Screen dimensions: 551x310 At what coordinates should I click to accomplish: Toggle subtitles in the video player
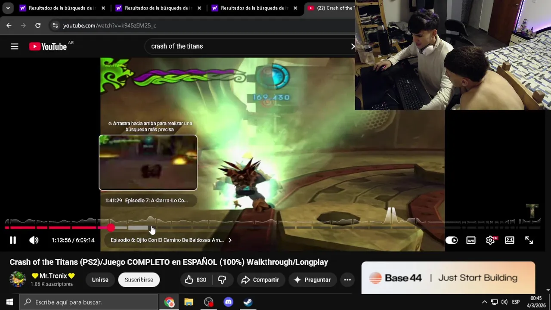point(471,240)
